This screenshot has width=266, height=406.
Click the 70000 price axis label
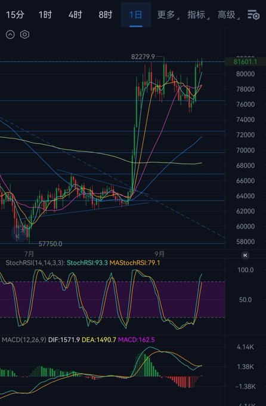(x=245, y=150)
